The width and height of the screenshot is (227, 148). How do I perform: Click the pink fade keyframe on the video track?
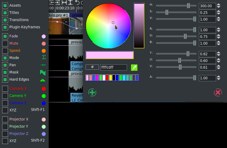coord(57,22)
